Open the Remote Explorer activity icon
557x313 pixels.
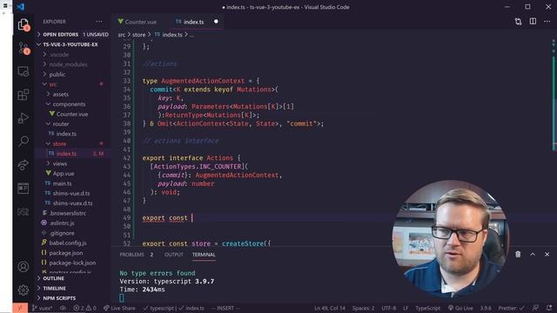click(x=23, y=71)
